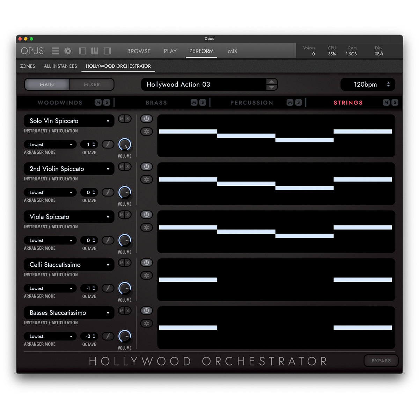
Task: Mute the Brass section
Action: 194,102
